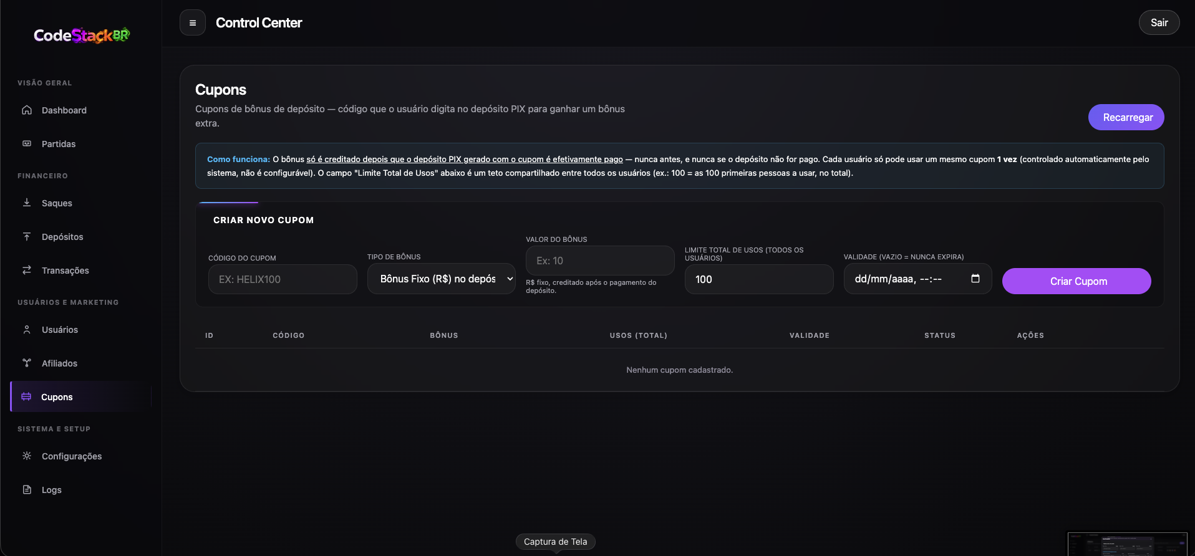This screenshot has width=1195, height=556.
Task: Click the Dashboard home icon
Action: (27, 110)
